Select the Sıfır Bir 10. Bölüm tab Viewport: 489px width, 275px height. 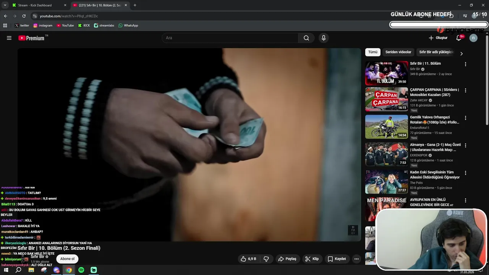(100, 5)
